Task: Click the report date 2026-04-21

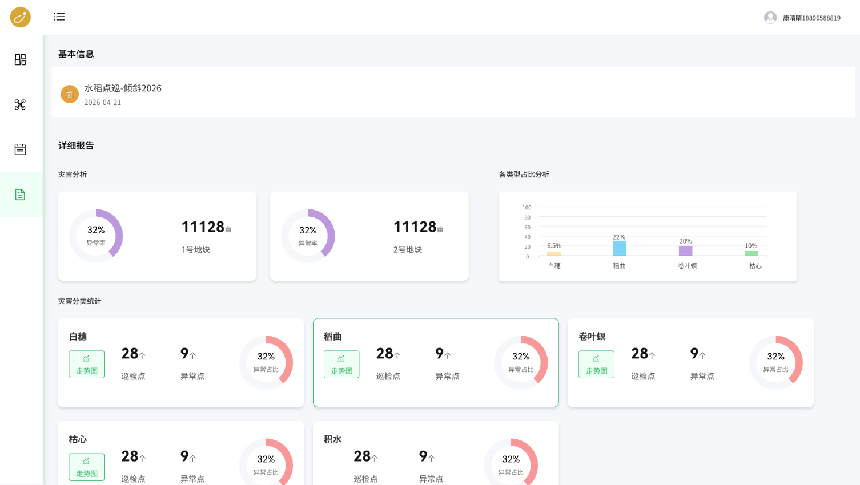Action: pos(103,103)
